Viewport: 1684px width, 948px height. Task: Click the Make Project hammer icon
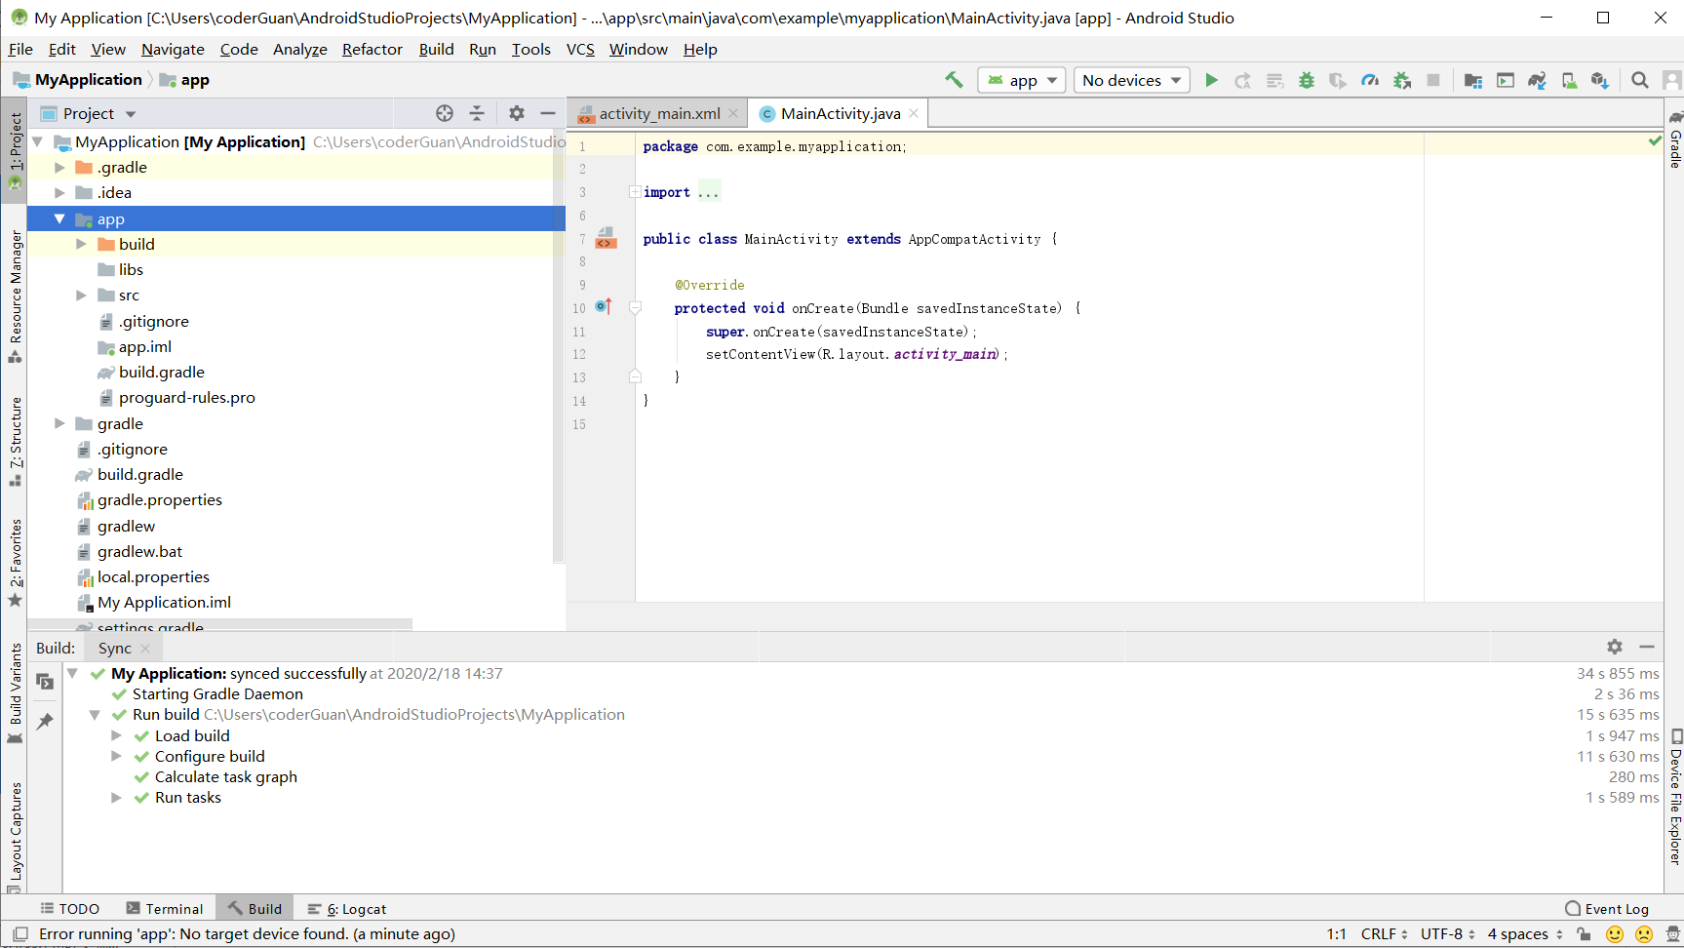[954, 80]
